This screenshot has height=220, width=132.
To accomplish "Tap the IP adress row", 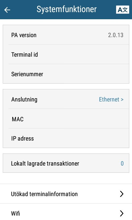I will pyautogui.click(x=66, y=138).
